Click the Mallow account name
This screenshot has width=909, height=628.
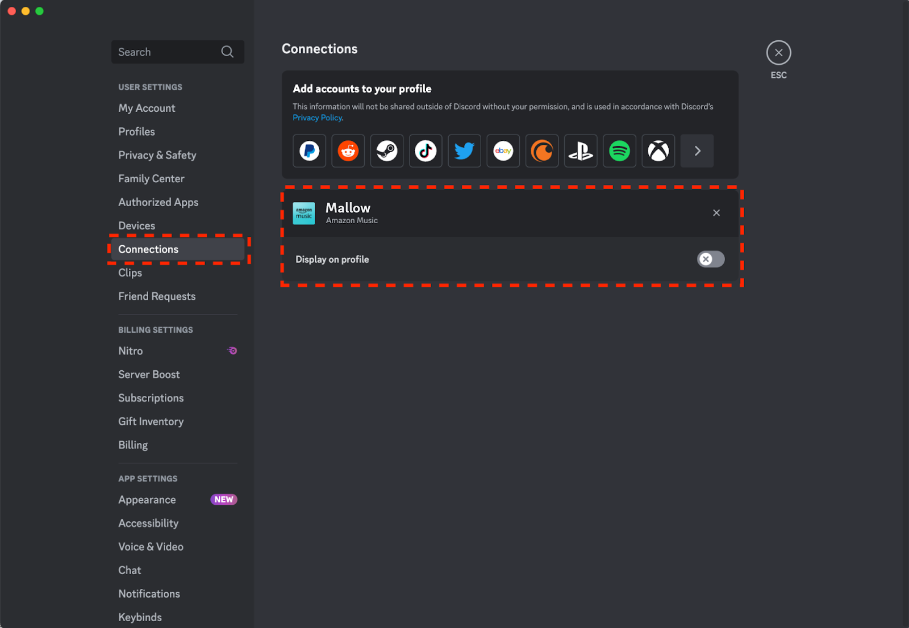click(348, 208)
